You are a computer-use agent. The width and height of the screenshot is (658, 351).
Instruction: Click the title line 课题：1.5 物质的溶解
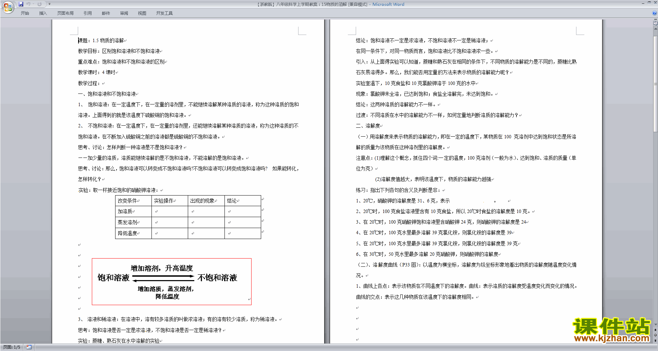coord(101,40)
